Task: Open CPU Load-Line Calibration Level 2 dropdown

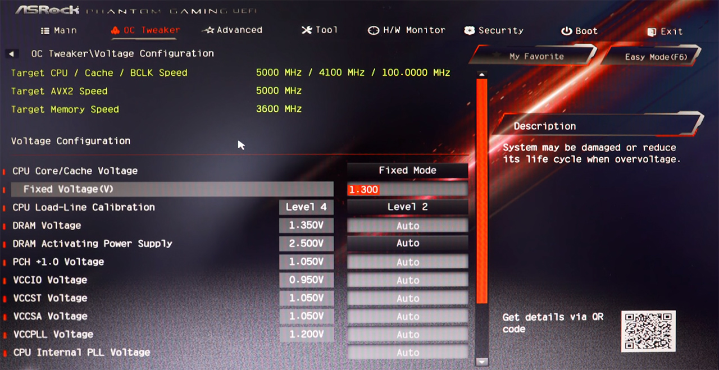Action: (x=407, y=207)
